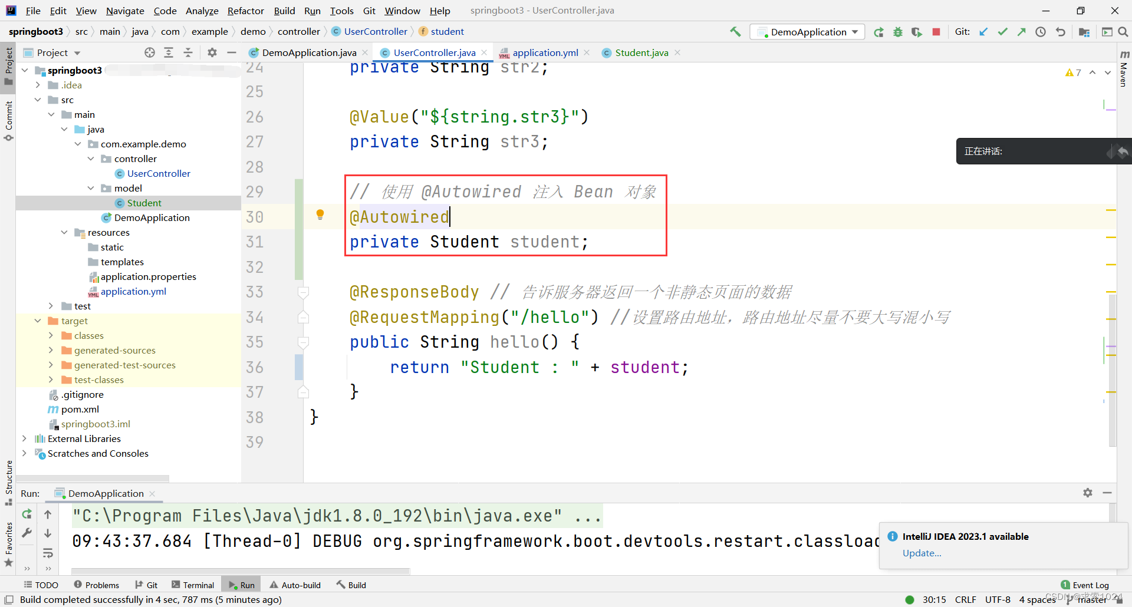Collapse the target folder

[x=38, y=321]
